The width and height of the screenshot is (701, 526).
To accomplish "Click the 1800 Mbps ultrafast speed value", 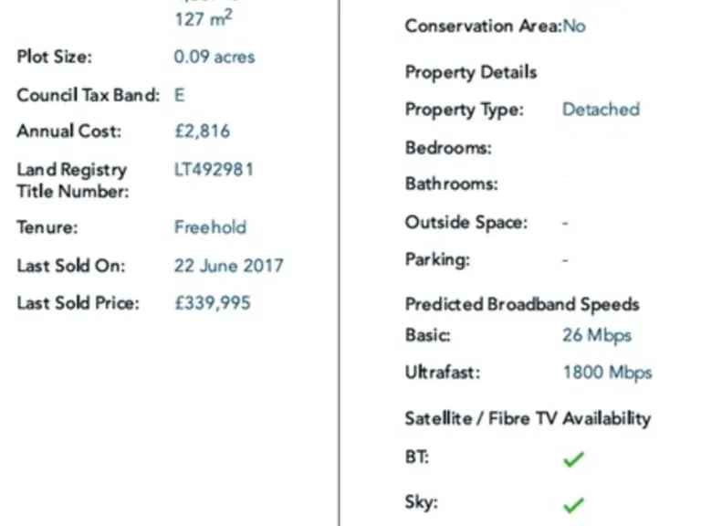I will pos(607,373).
